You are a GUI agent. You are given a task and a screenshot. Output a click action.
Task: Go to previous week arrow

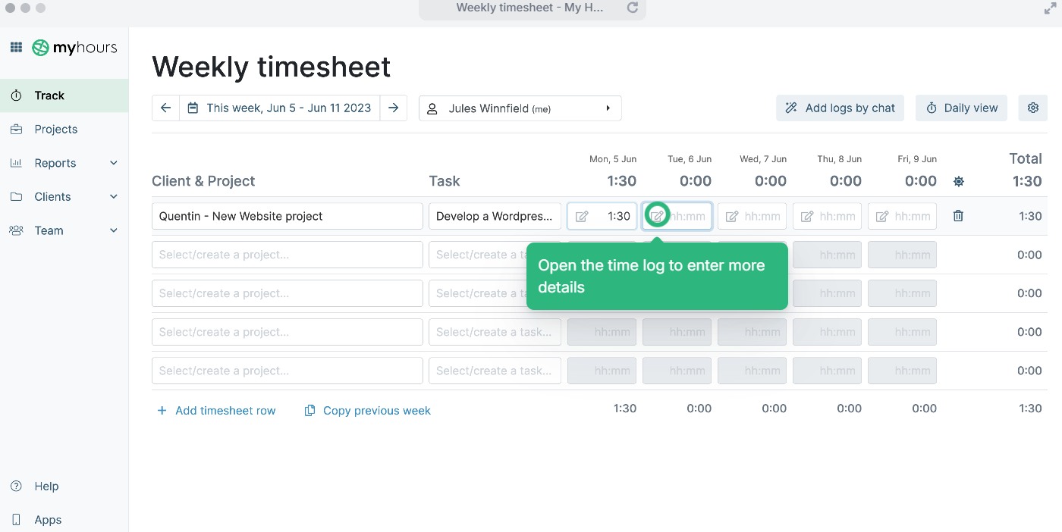165,108
